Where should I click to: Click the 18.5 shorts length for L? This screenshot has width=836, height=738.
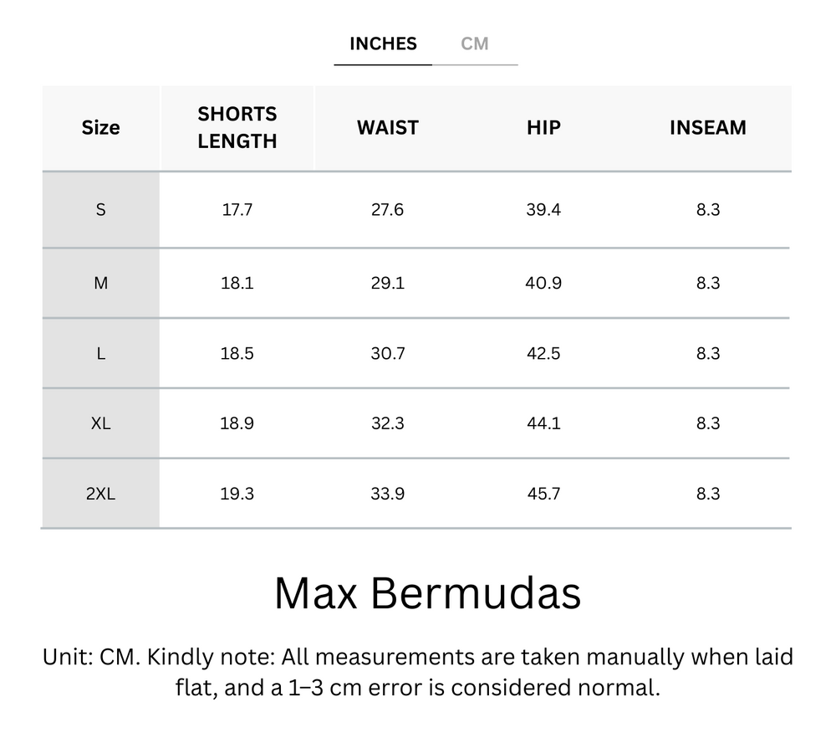tap(237, 354)
